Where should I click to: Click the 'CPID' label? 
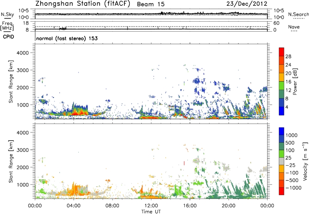click(x=8, y=37)
